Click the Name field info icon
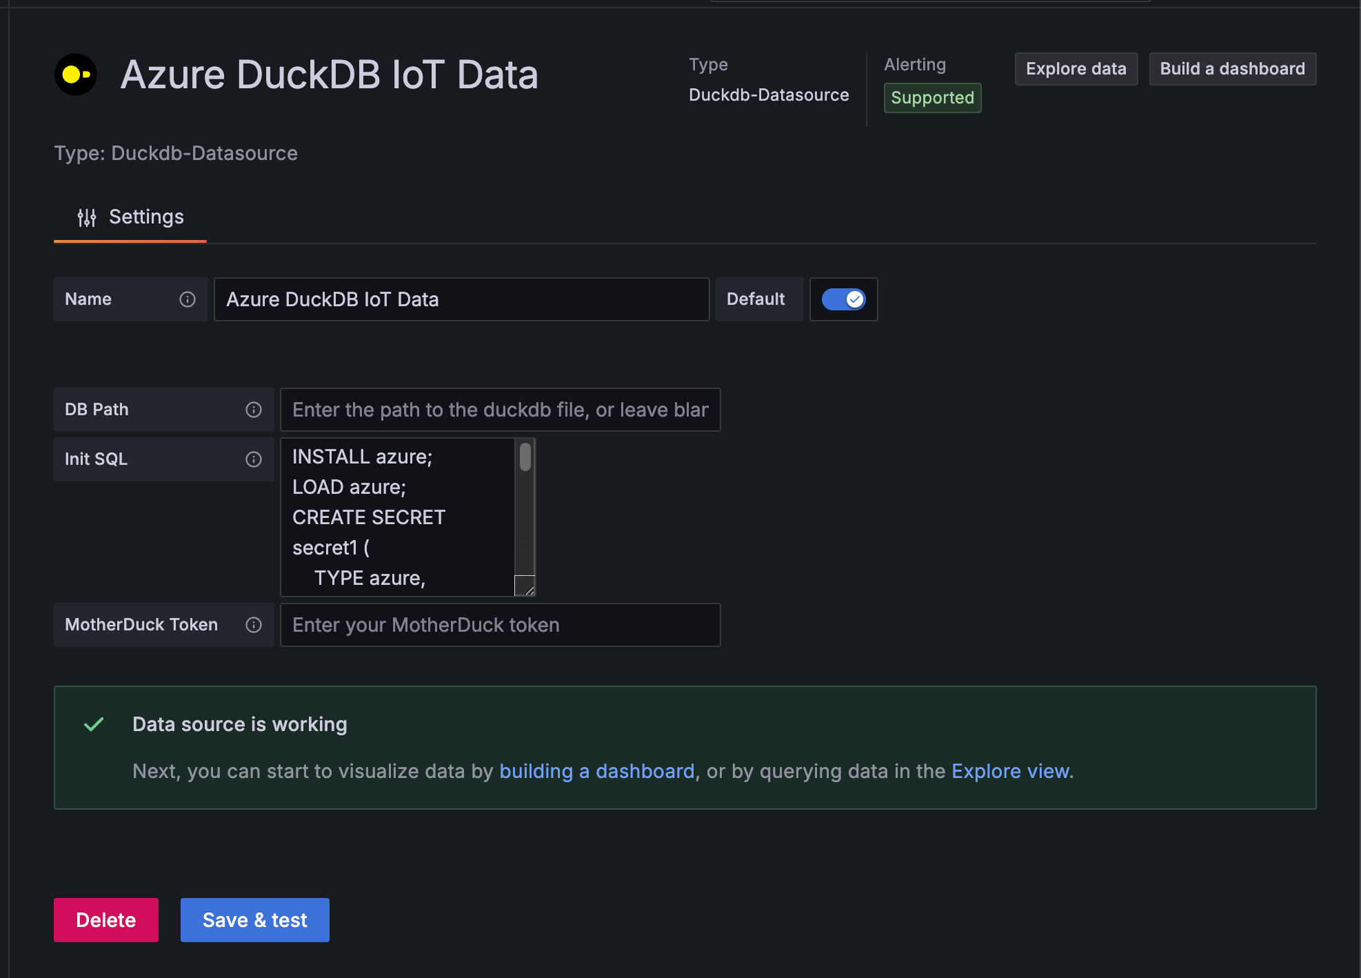 coord(188,299)
